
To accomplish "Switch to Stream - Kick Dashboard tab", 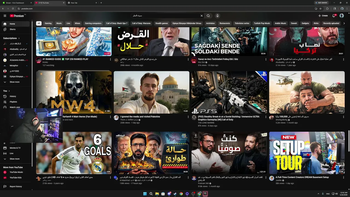I will click(17, 3).
